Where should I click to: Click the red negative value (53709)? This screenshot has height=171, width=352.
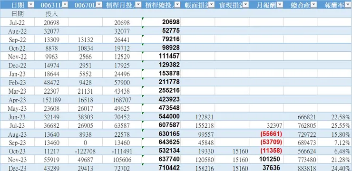(x=266, y=142)
